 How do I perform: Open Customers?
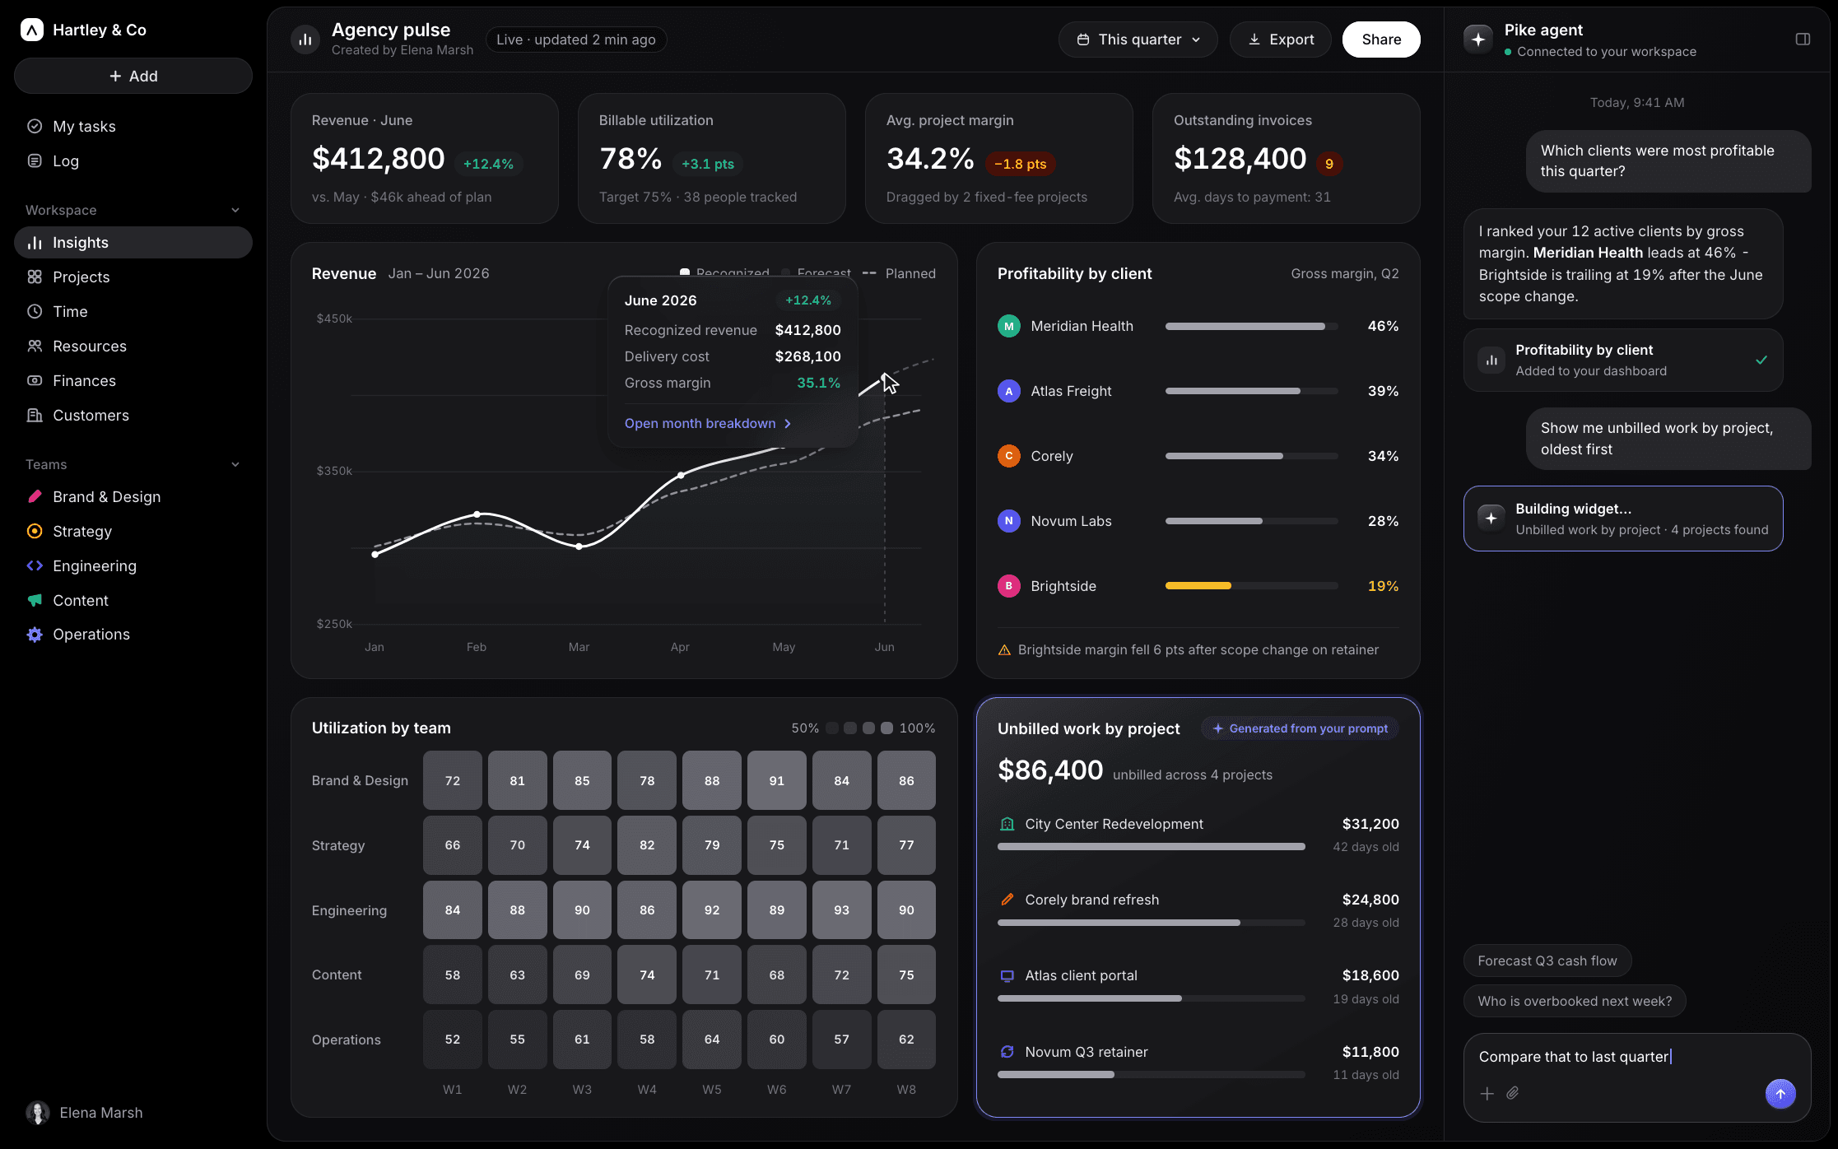tap(133, 415)
